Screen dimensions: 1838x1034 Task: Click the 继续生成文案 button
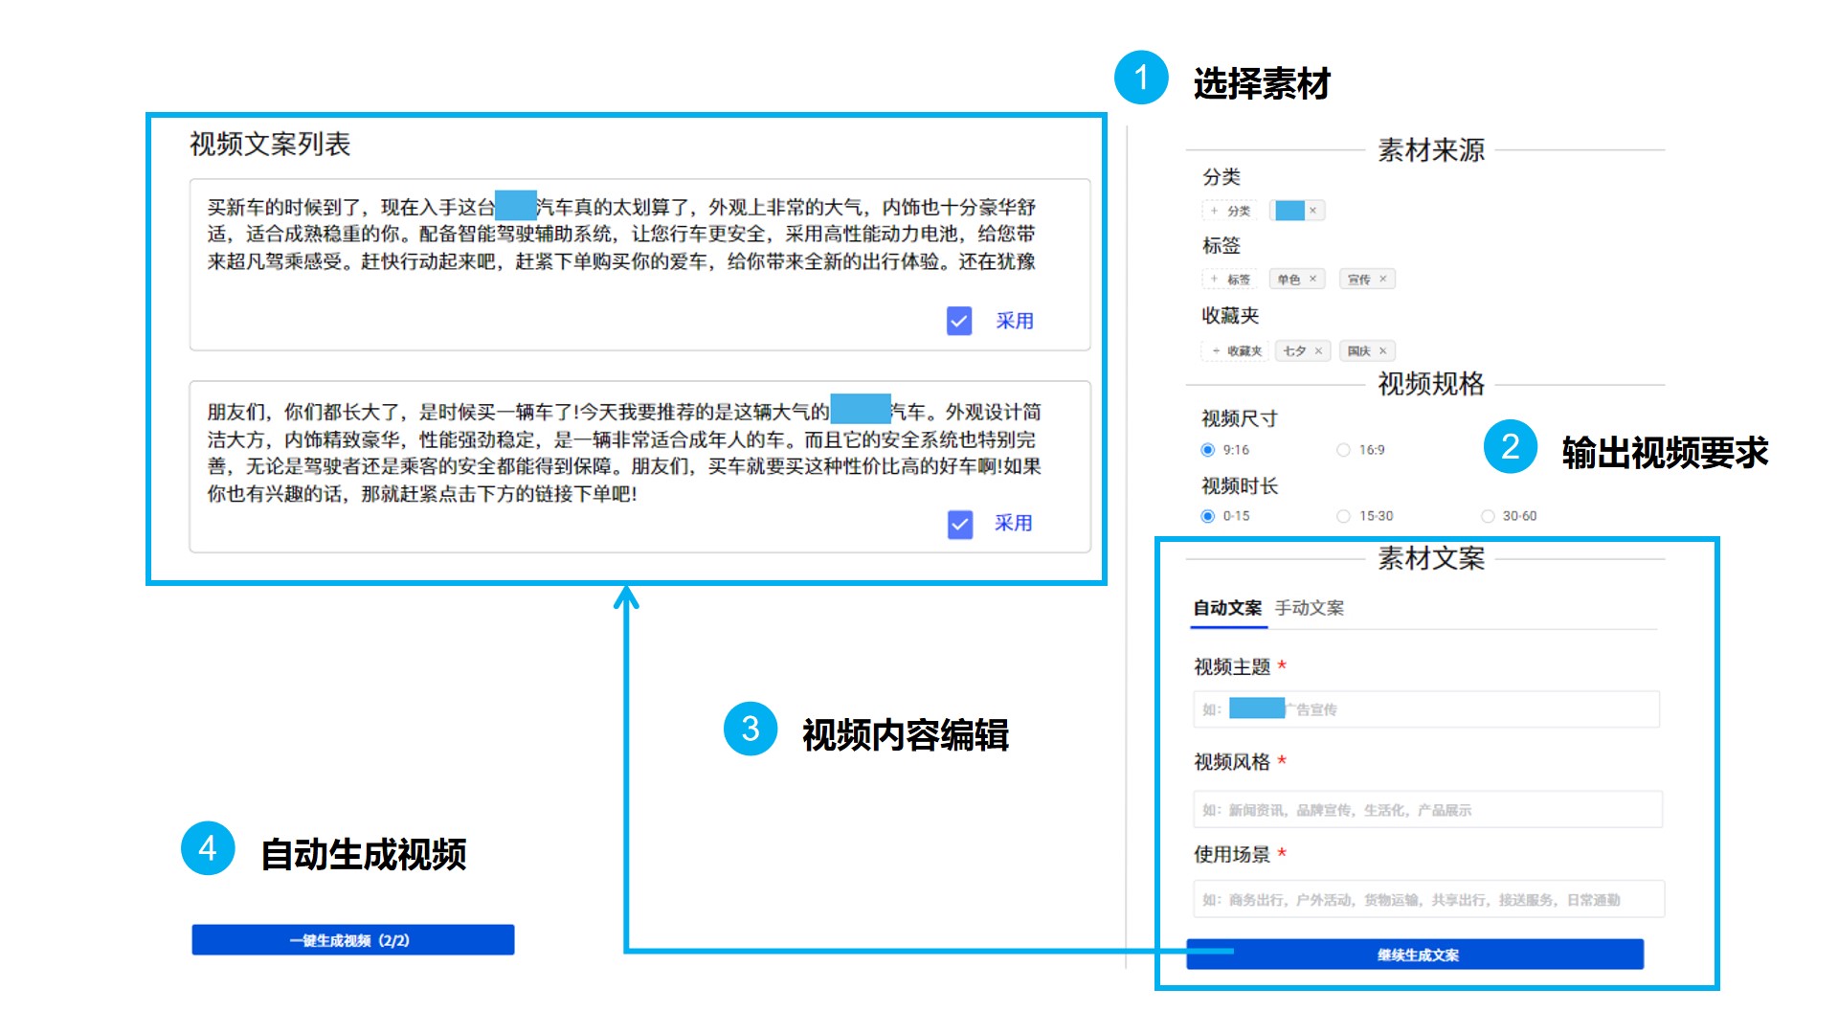[x=1416, y=955]
